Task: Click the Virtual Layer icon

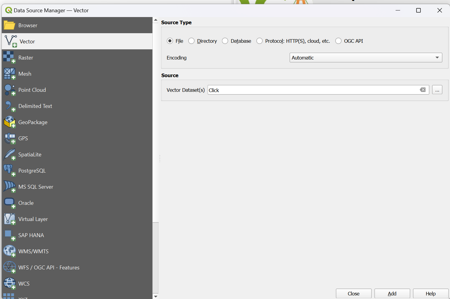Action: [9, 219]
